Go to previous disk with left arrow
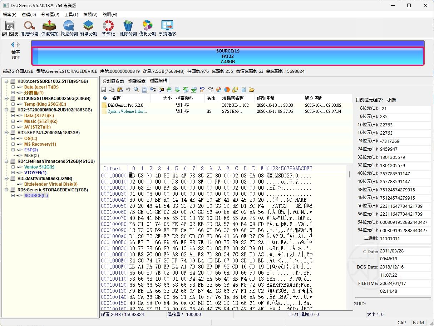 pos(13,45)
